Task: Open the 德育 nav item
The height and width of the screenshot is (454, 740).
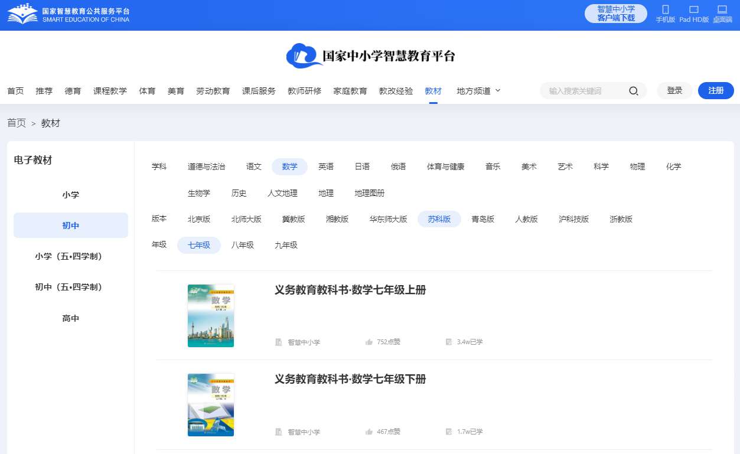Action: click(x=73, y=91)
